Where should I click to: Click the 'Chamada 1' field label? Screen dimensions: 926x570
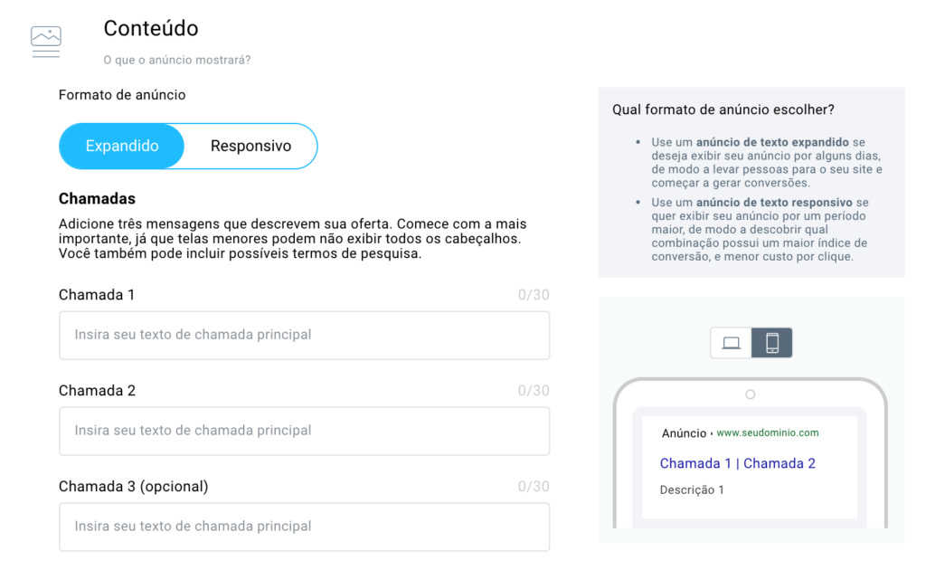(x=97, y=295)
